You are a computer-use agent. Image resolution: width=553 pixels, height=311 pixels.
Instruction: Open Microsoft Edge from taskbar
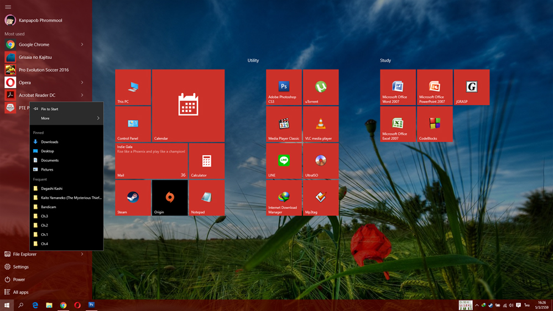pyautogui.click(x=35, y=305)
